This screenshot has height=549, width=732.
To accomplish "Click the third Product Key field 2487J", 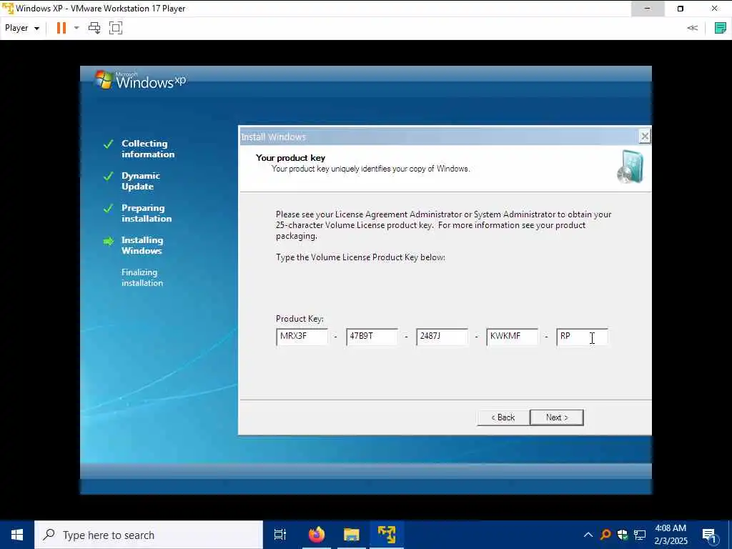I will coord(442,337).
